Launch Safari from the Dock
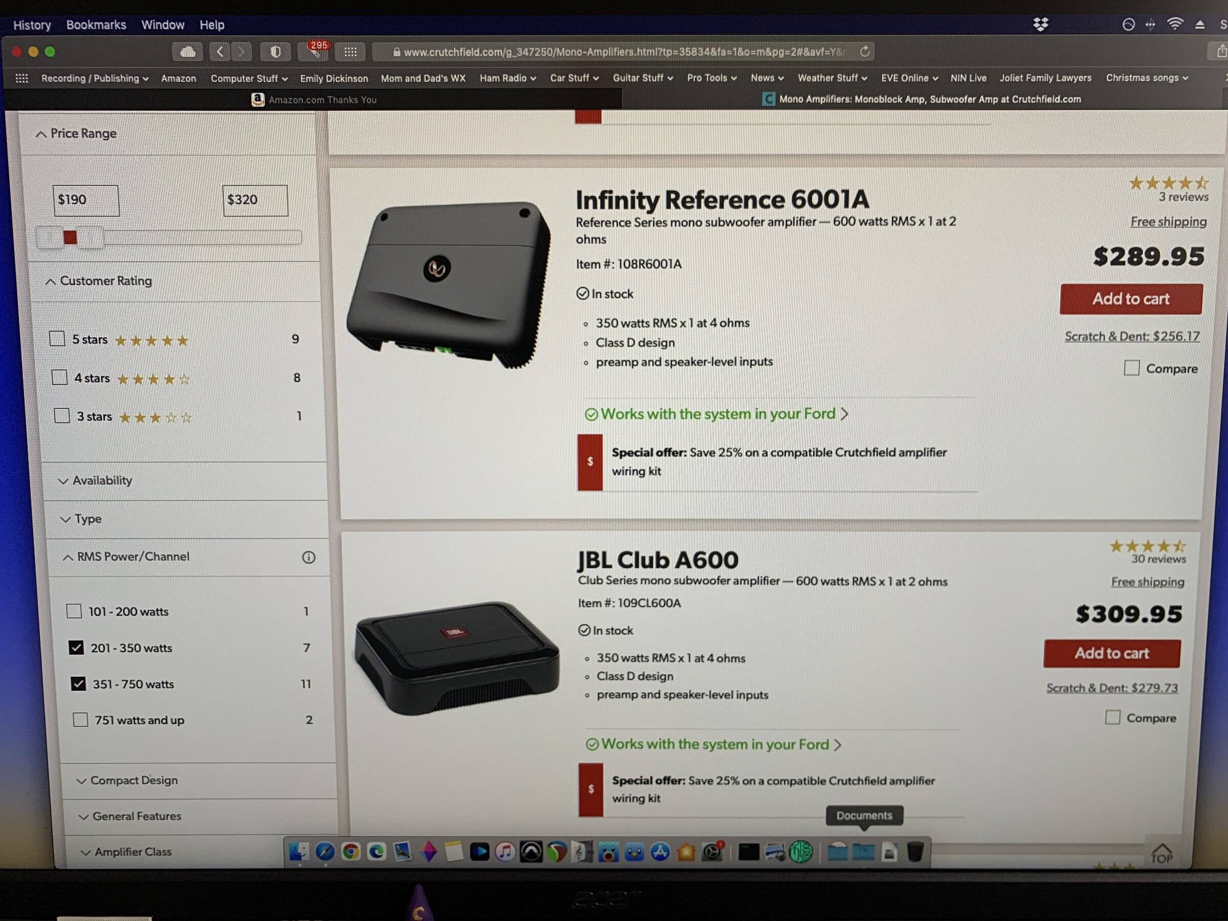This screenshot has width=1228, height=921. (325, 851)
